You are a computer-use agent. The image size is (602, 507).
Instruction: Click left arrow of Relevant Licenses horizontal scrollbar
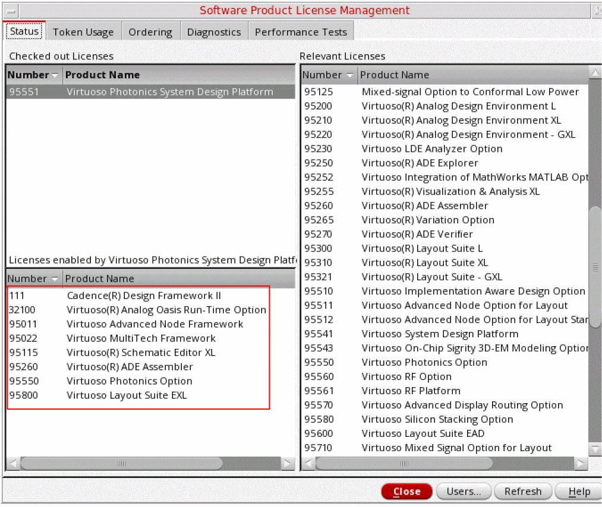coord(308,463)
